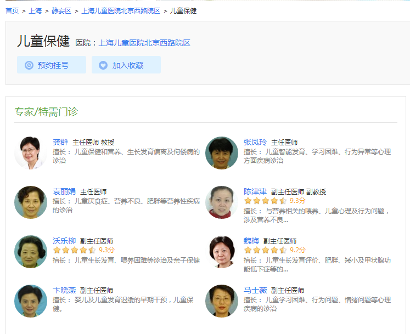Click 龚群's 擅长 specialty description
This screenshot has width=410, height=334.
click(x=126, y=156)
